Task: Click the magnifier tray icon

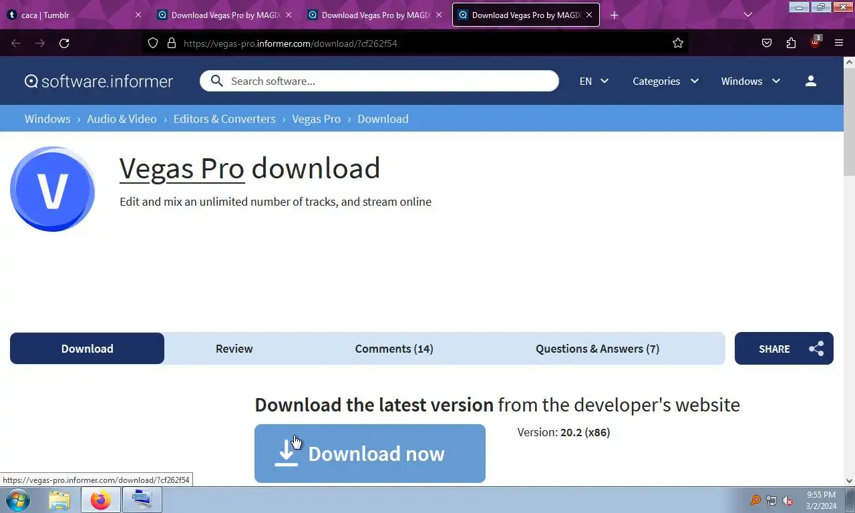Action: tap(755, 500)
